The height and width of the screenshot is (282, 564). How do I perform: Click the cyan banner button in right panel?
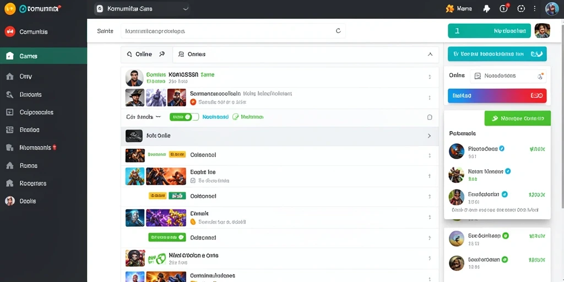pos(497,54)
